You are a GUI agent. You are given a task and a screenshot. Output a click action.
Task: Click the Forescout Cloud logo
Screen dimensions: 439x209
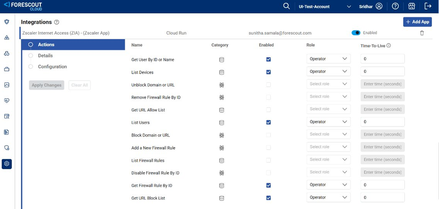click(x=23, y=6)
